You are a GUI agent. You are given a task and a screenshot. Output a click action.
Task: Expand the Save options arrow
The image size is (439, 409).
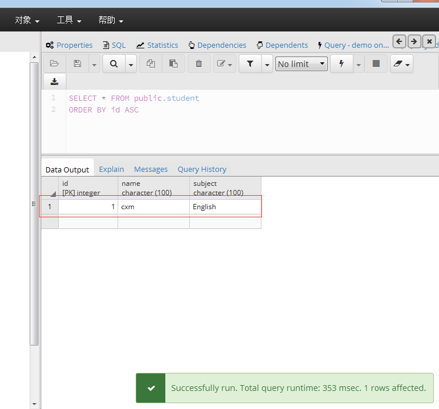(x=94, y=65)
